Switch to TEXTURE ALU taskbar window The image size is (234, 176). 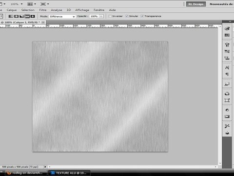pyautogui.click(x=69, y=173)
